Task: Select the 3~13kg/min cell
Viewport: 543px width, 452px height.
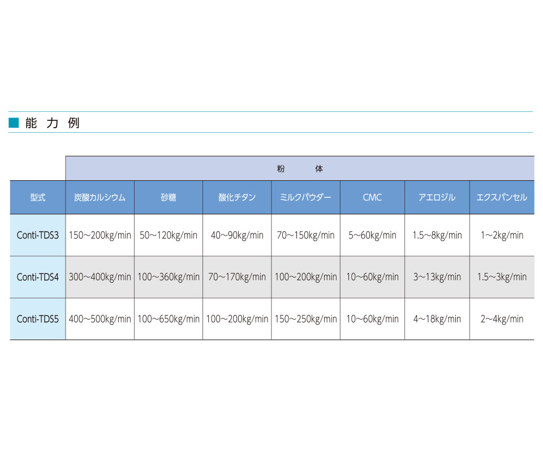Action: pyautogui.click(x=437, y=277)
